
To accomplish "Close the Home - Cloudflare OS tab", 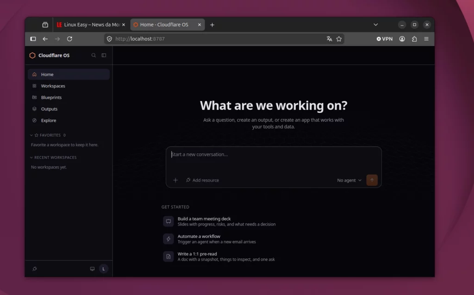I will coord(199,25).
